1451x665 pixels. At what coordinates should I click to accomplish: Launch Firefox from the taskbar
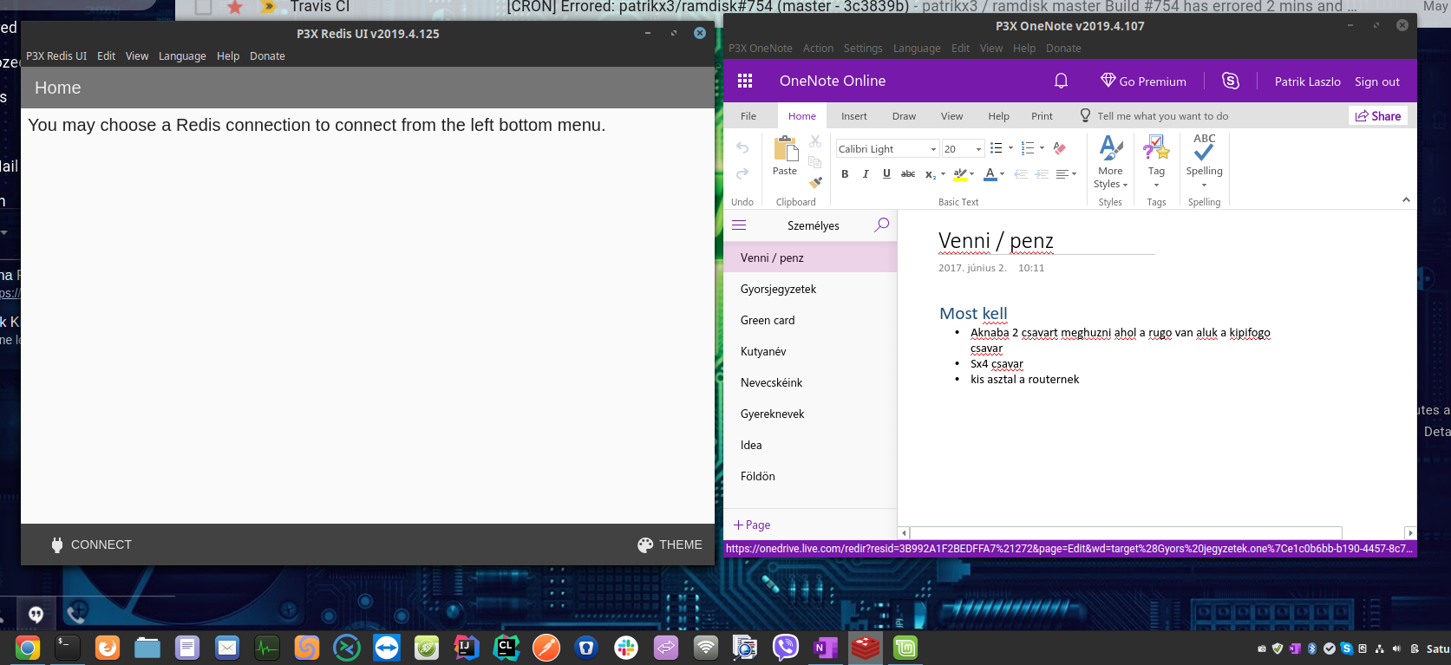[x=108, y=648]
